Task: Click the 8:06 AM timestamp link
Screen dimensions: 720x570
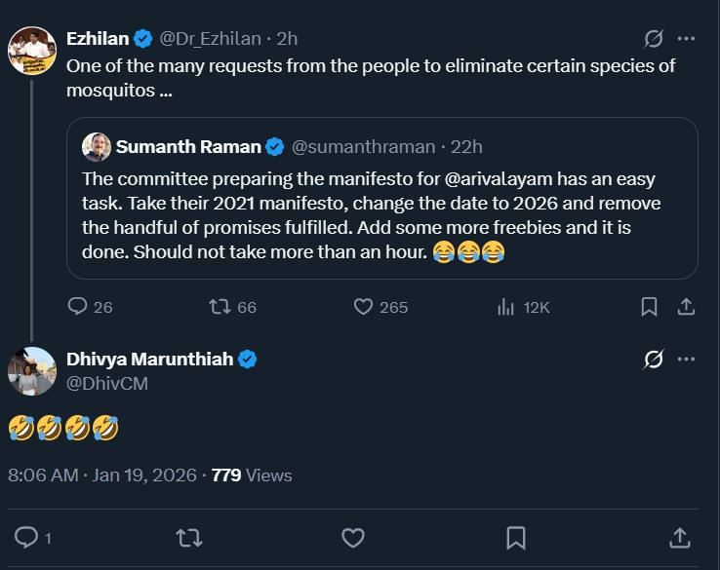Action: point(43,475)
